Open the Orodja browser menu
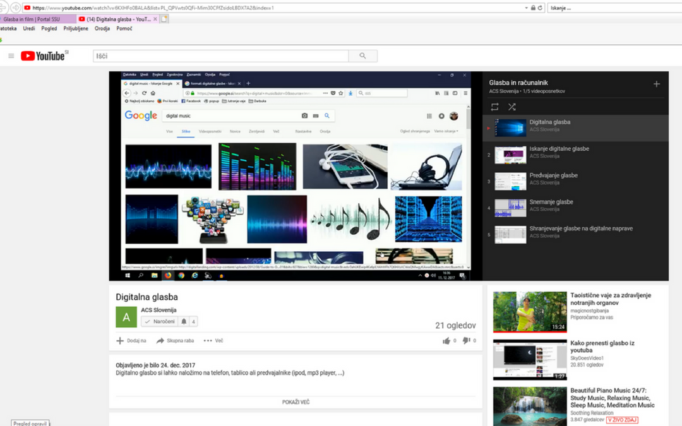Viewport: 682px width, 426px height. 102,28
